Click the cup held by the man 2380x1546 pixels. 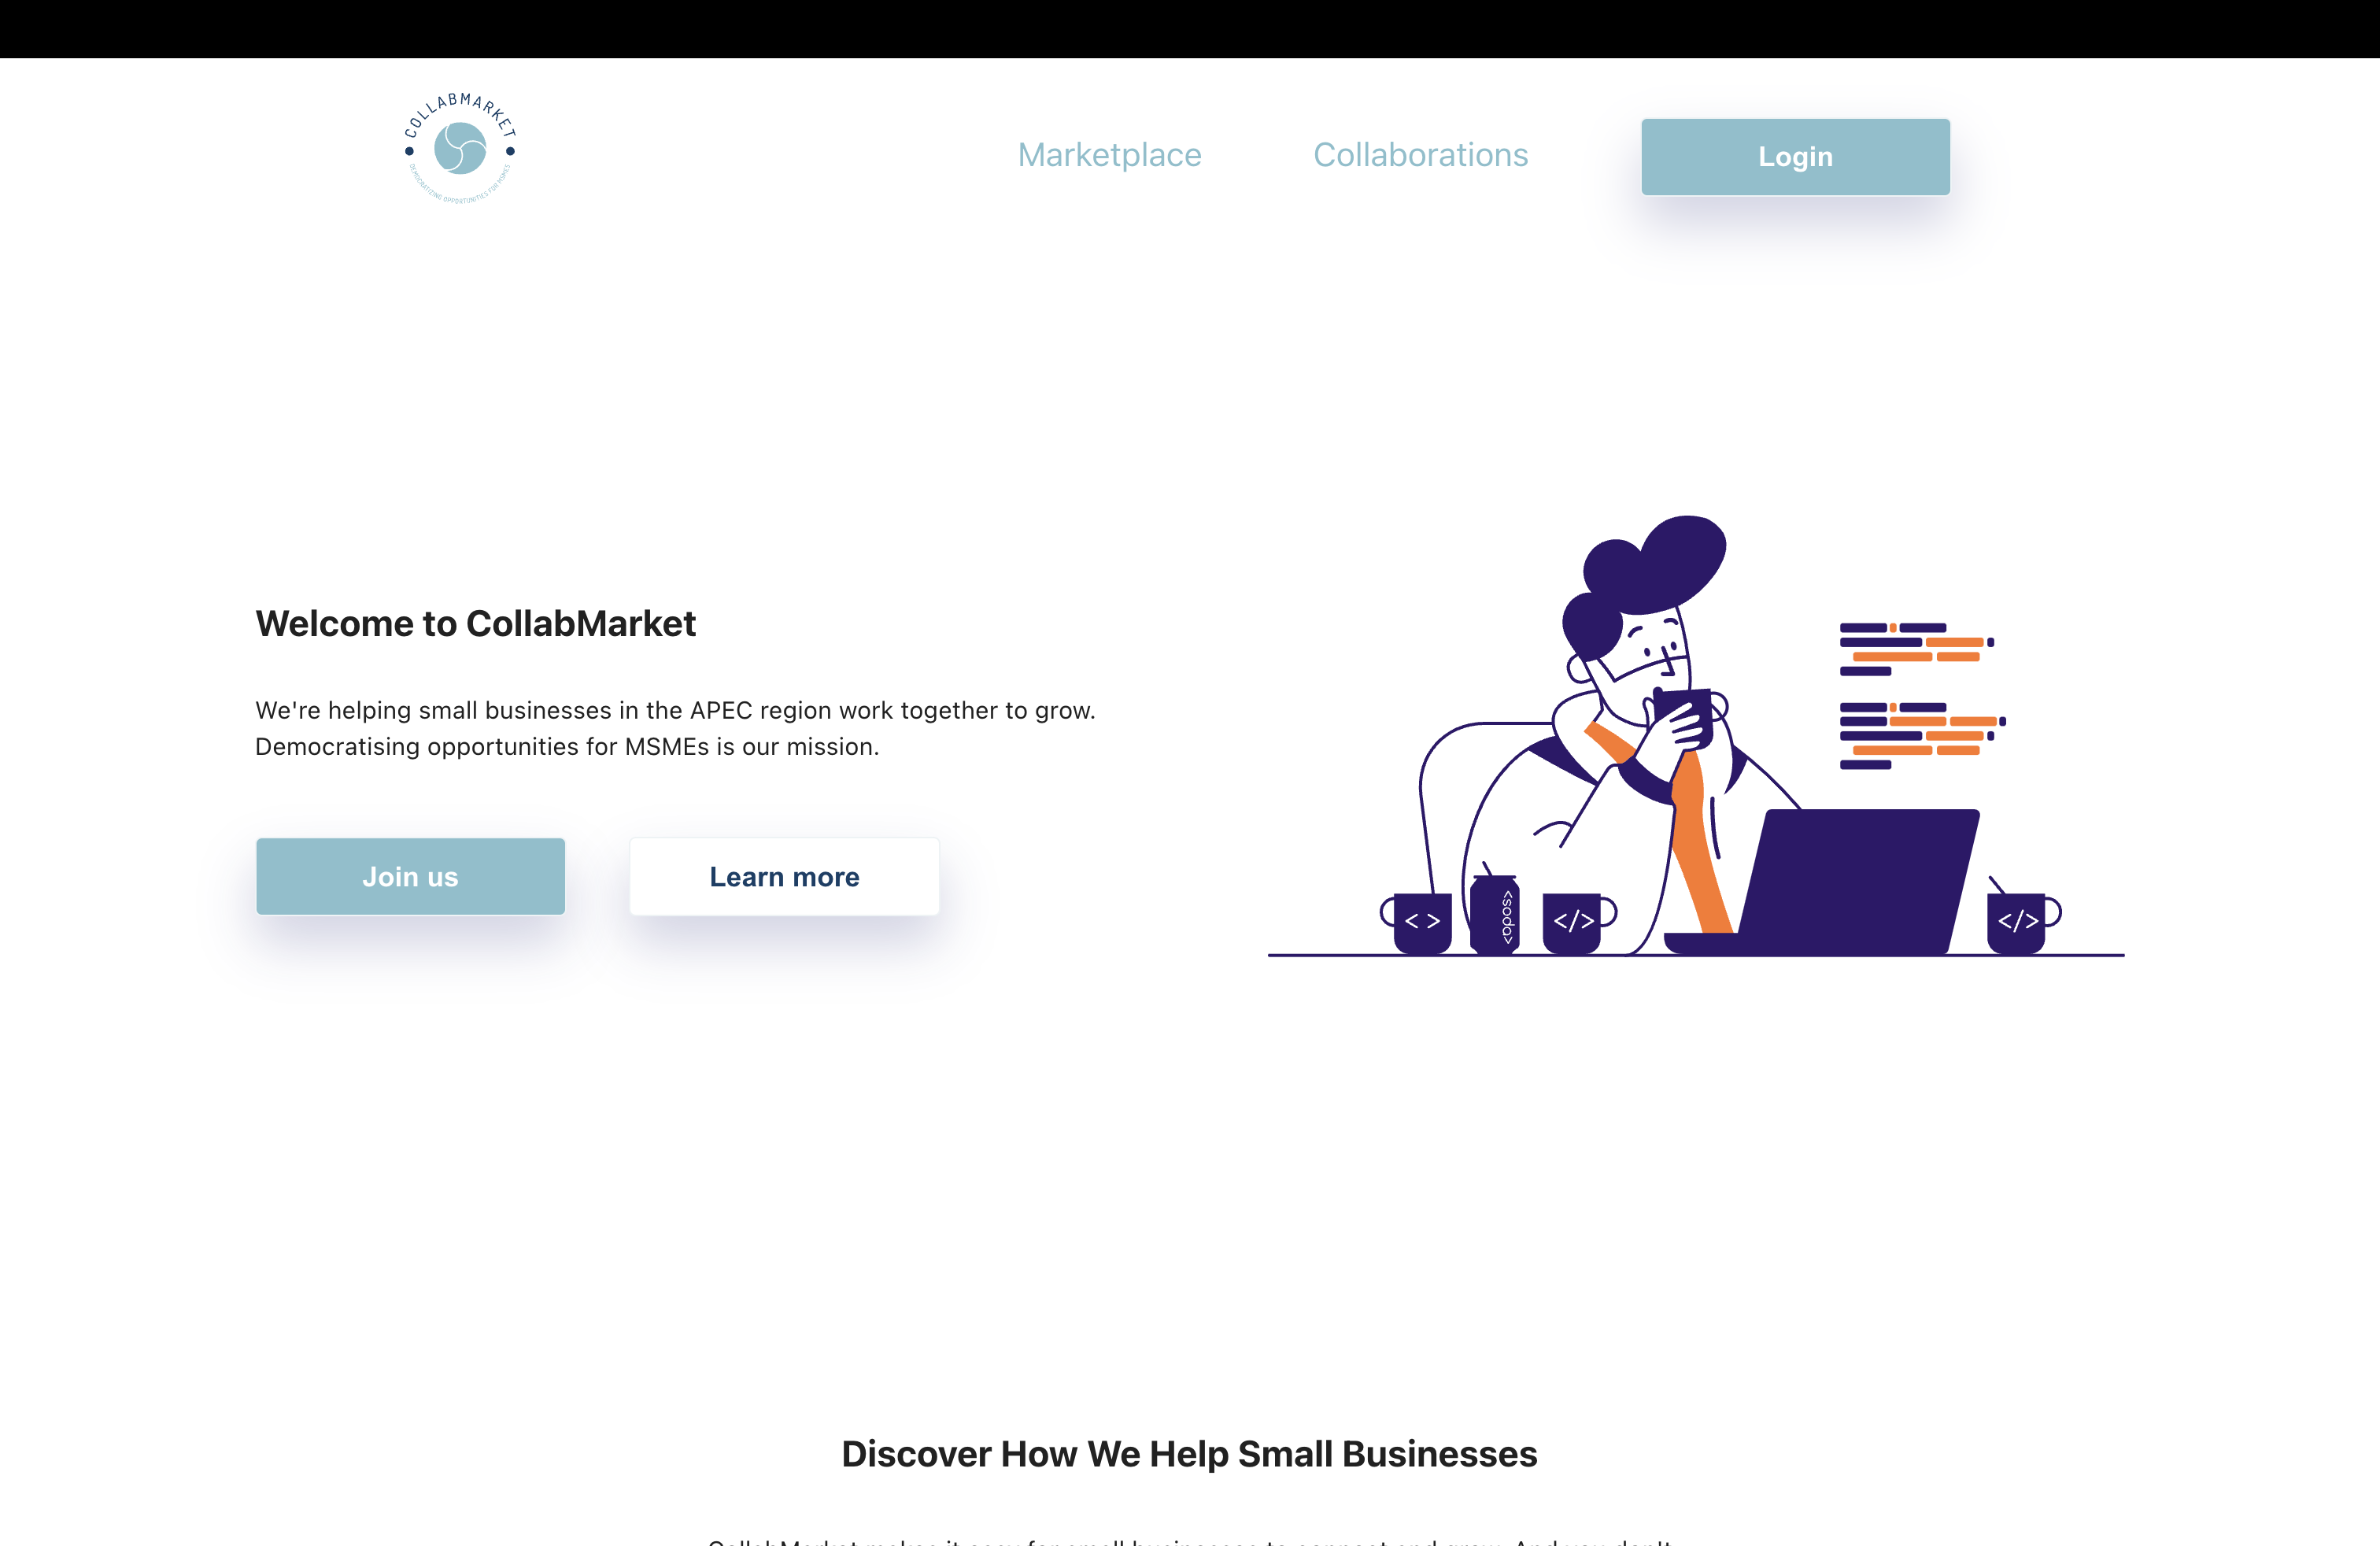click(x=1684, y=716)
